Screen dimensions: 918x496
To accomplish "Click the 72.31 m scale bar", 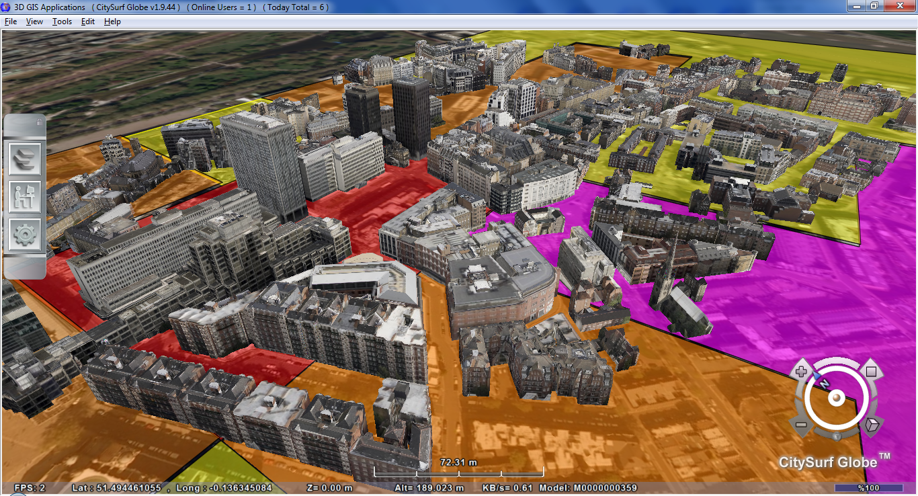I will click(x=458, y=467).
